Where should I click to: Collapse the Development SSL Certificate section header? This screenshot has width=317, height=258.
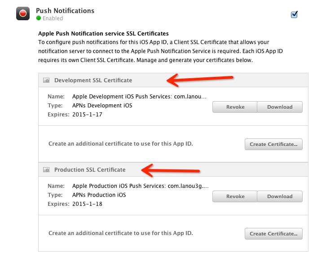coord(93,80)
